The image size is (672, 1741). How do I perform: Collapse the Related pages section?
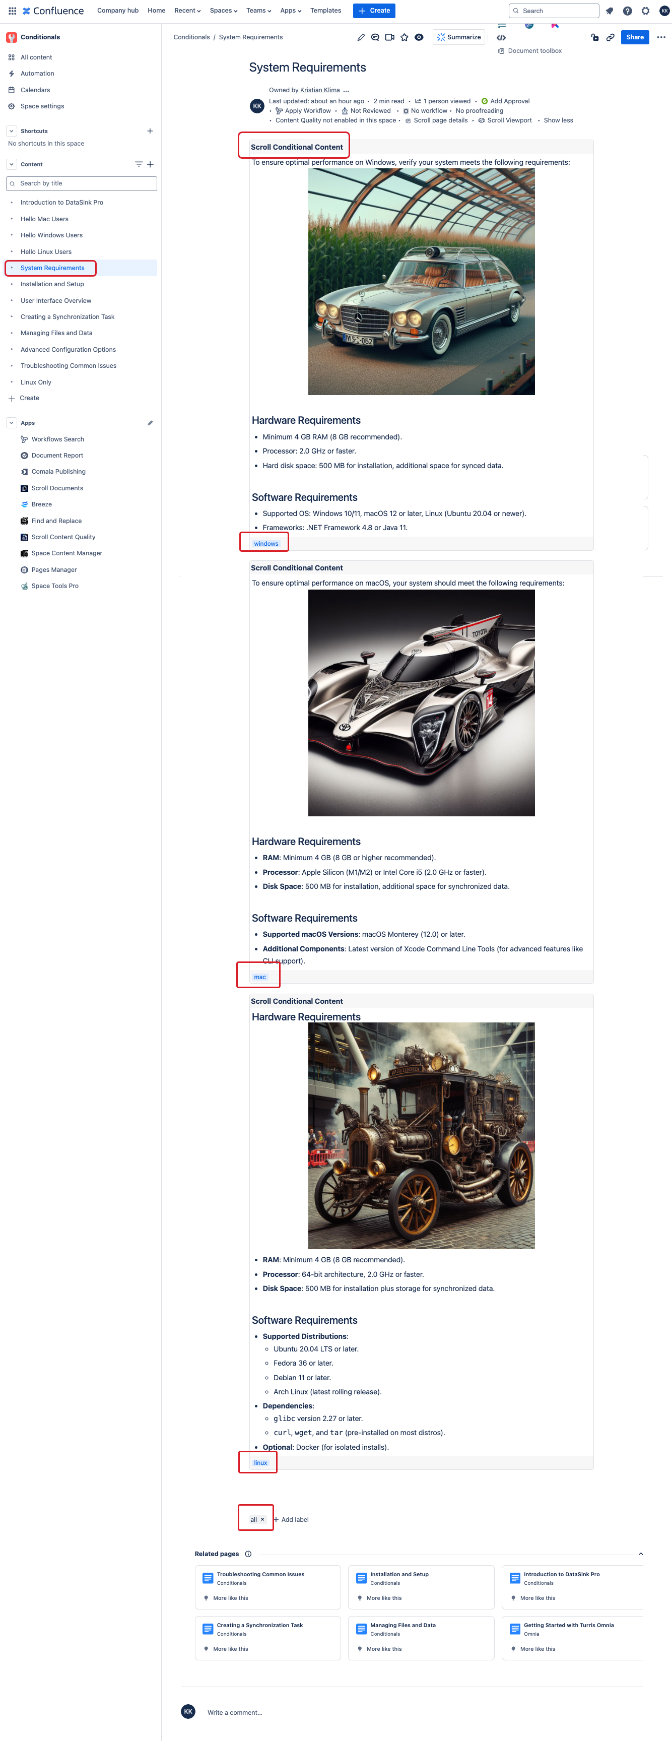[x=640, y=1554]
